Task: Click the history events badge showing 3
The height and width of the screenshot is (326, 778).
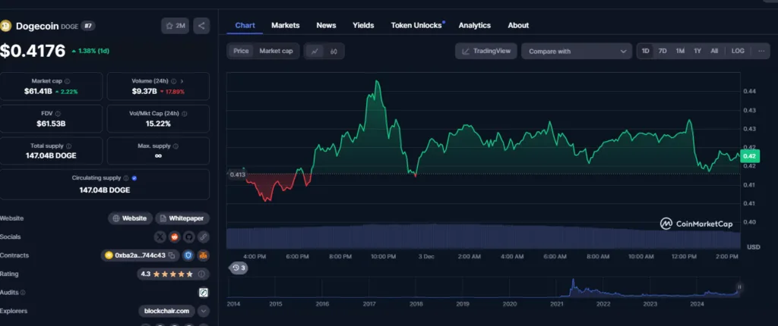Action: [x=239, y=268]
